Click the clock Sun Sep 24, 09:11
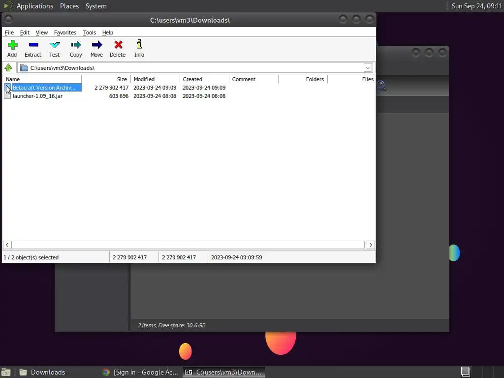Screen dimensions: 504x378 (476, 6)
